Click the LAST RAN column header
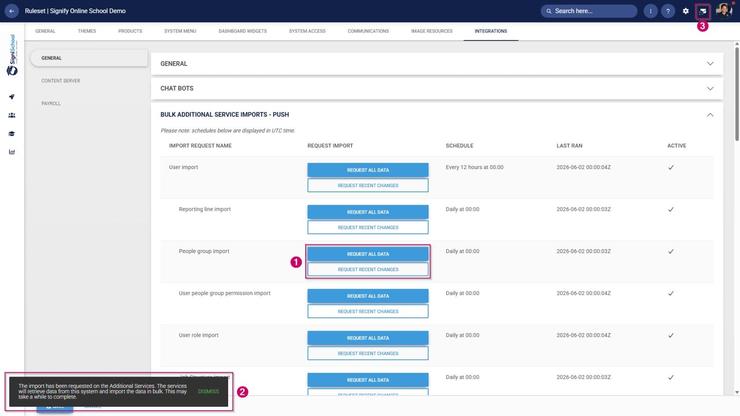 tap(569, 146)
